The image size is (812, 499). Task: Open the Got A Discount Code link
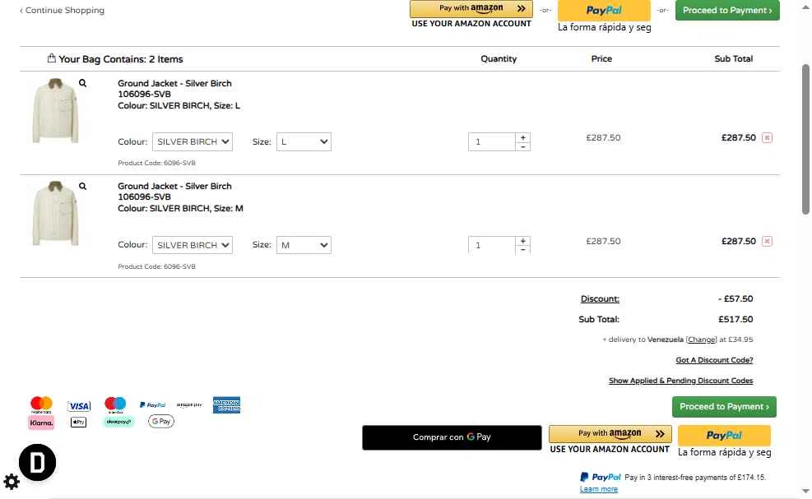pos(714,360)
